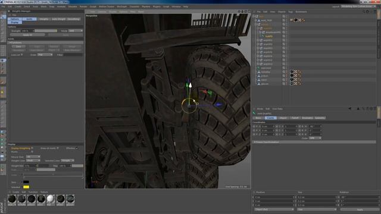381x214 pixels.
Task: Click the viewport move navigation icon
Action: (239, 11)
